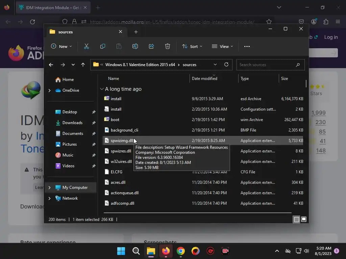Open Windows Start menu
The image size is (346, 259).
[x=121, y=251]
